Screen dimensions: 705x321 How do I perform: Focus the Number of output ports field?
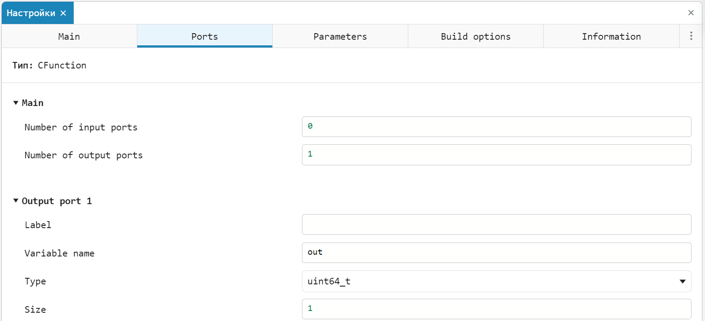pyautogui.click(x=496, y=155)
